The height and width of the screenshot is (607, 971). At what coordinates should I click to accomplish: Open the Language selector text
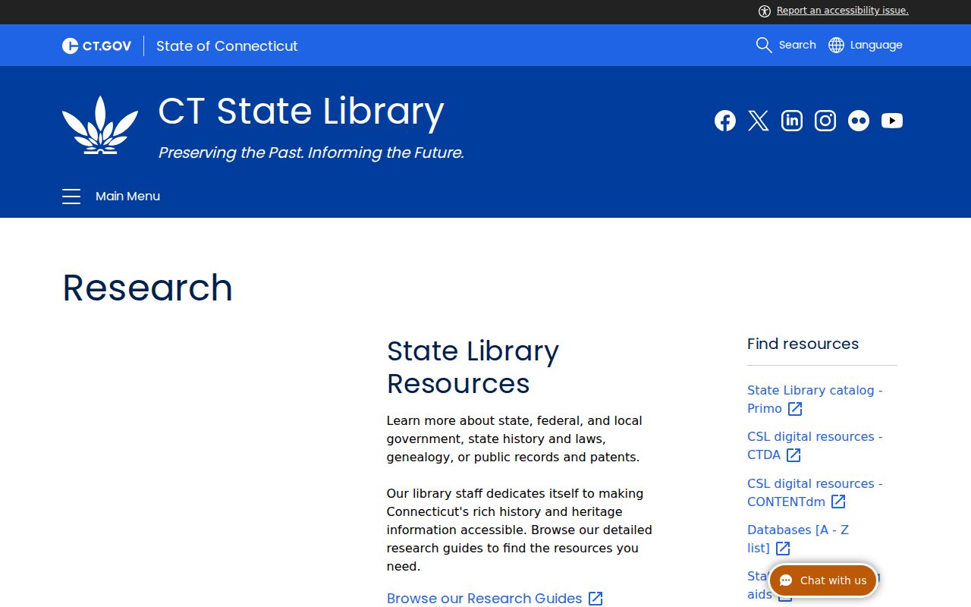[x=876, y=45]
